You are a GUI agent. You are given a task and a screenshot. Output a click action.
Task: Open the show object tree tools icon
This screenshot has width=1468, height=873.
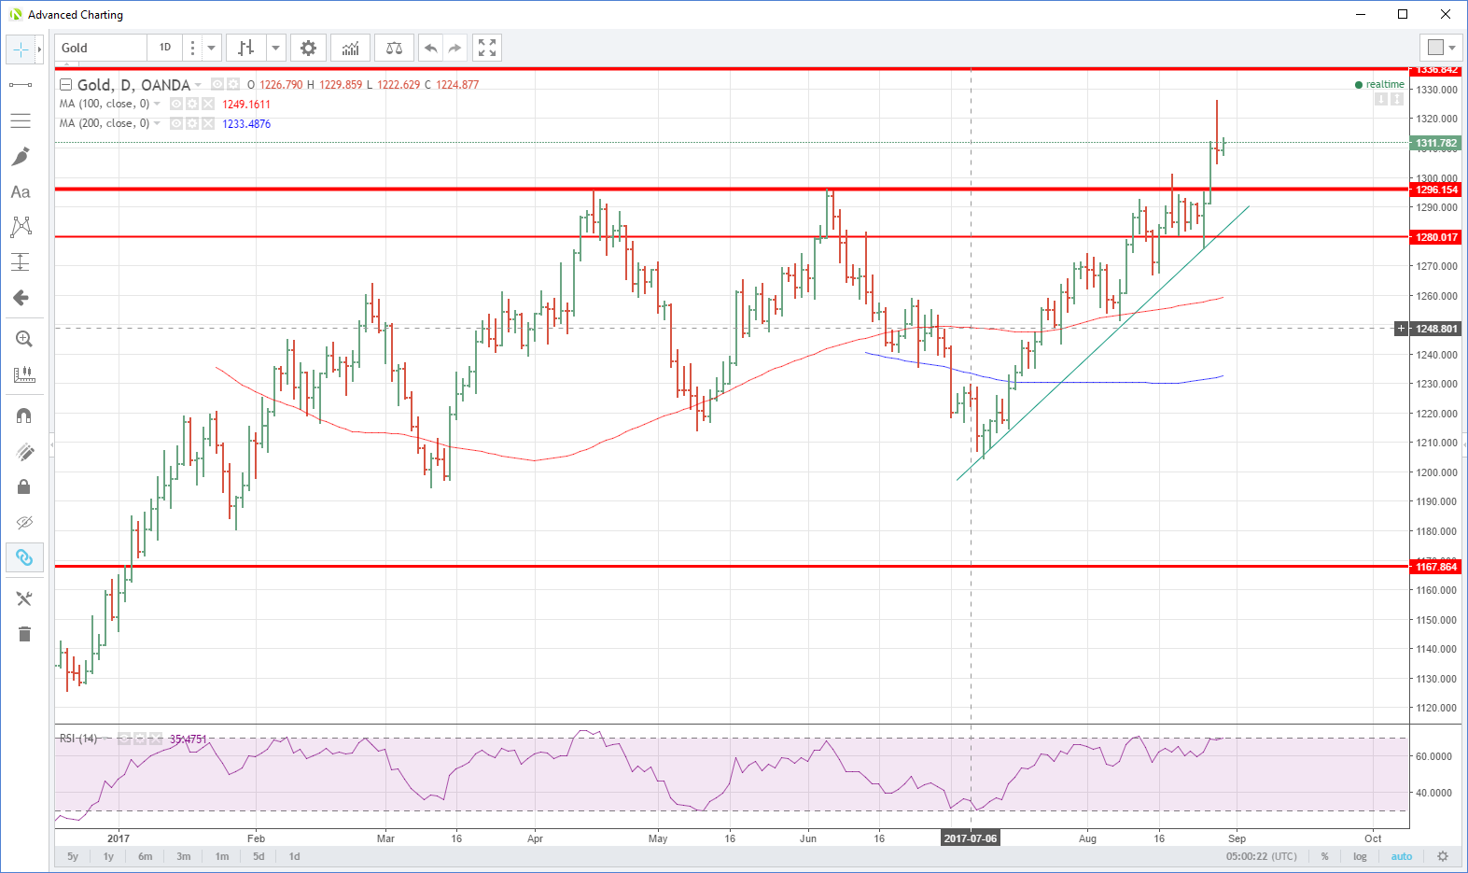[24, 598]
